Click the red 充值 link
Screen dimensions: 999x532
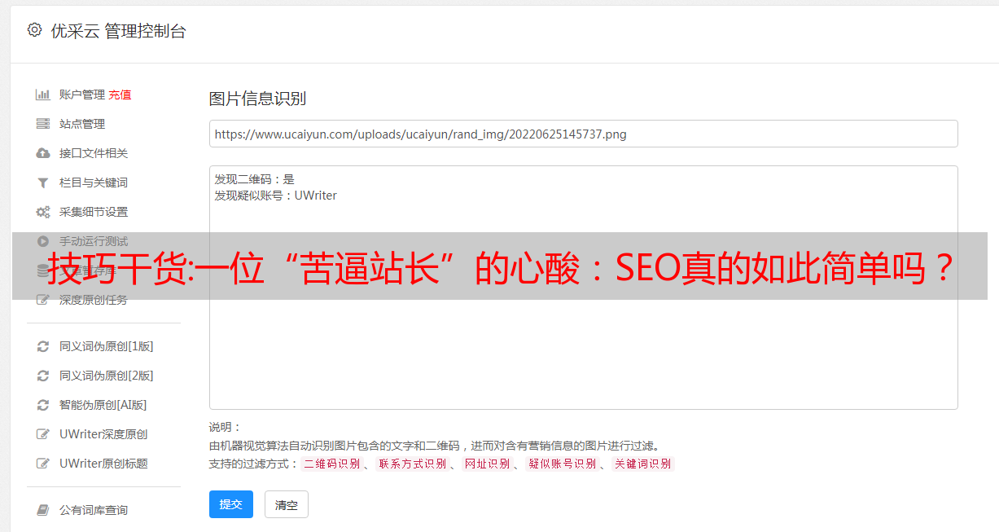[120, 95]
